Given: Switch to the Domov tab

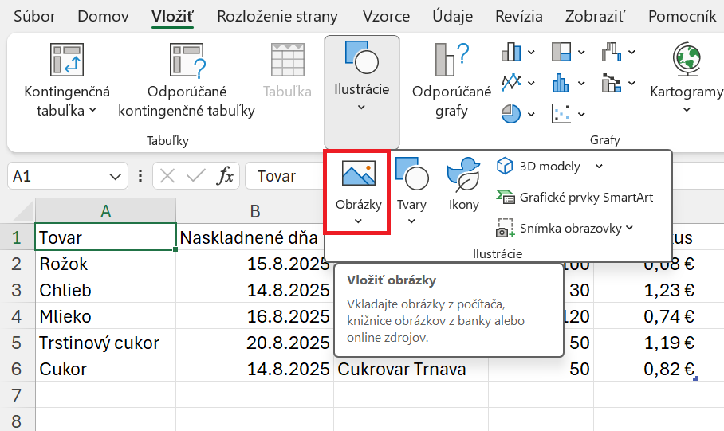Looking at the screenshot, I should coord(103,17).
